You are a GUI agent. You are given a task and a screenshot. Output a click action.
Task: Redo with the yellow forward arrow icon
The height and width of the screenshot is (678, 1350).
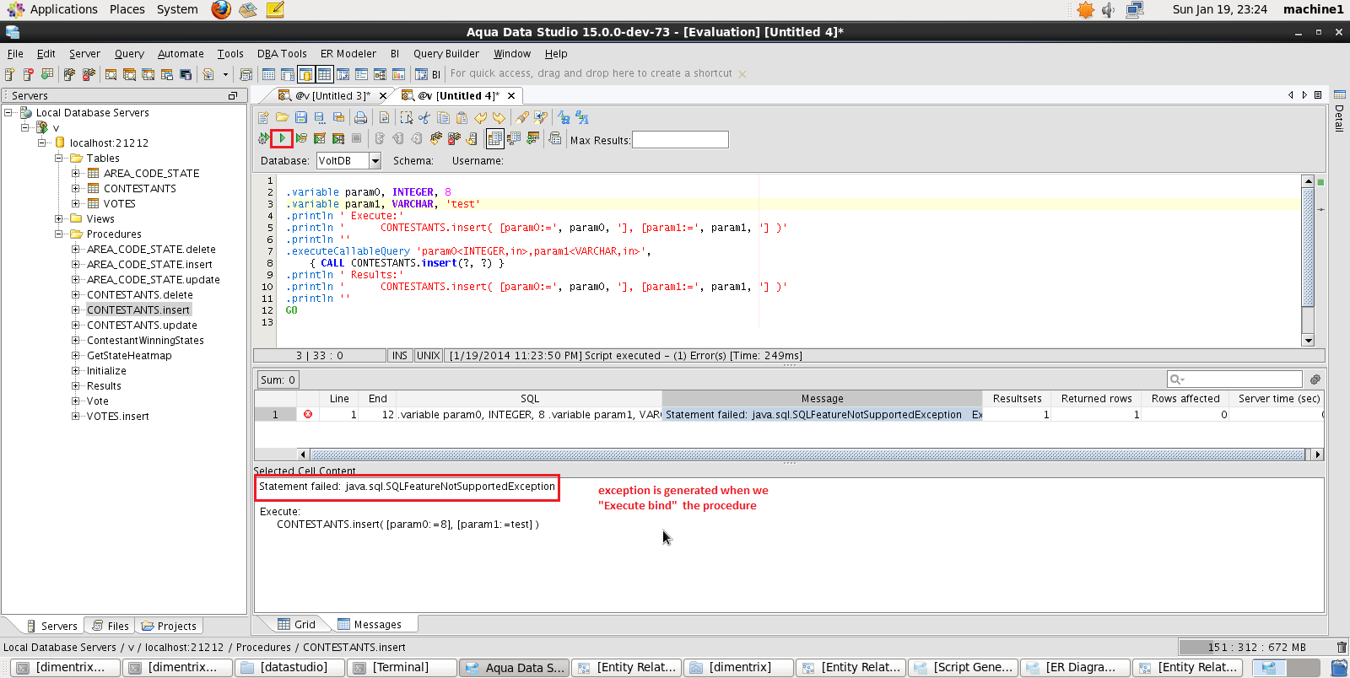click(499, 118)
